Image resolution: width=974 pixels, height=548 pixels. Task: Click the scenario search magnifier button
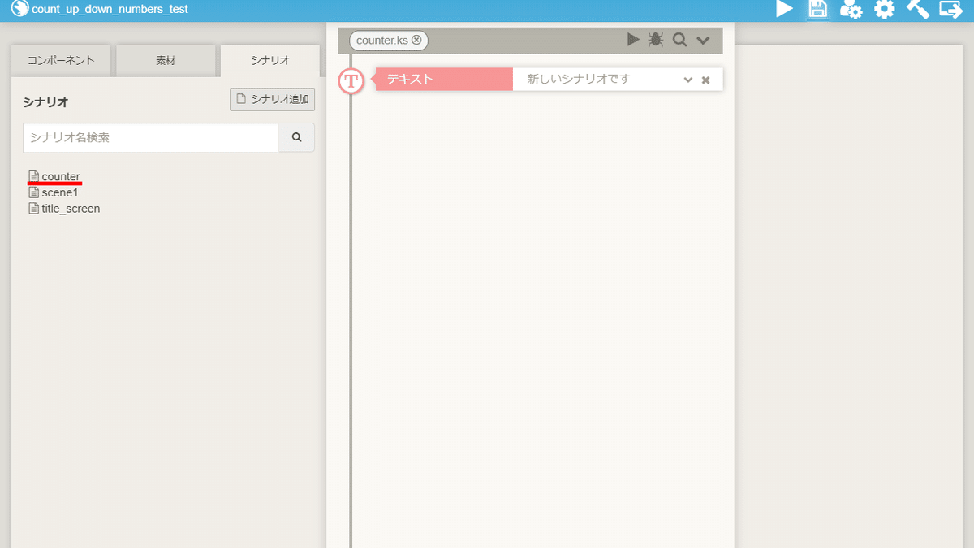coord(296,138)
